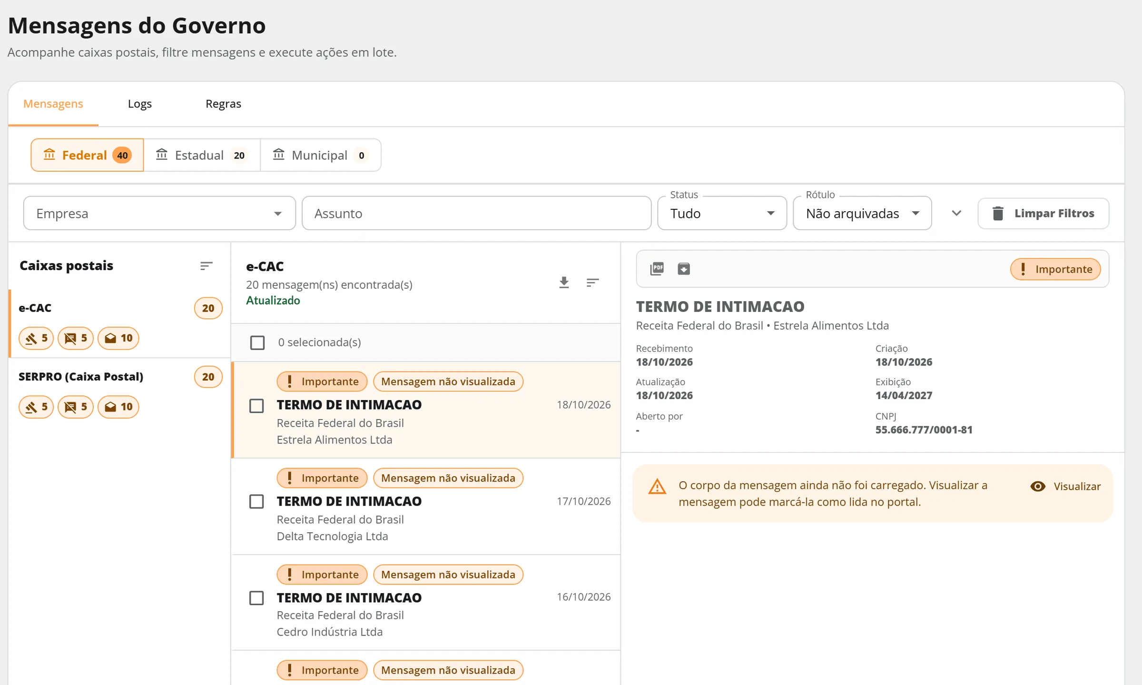Viewport: 1142px width, 685px height.
Task: Click the Atualizado status text
Action: tap(273, 301)
